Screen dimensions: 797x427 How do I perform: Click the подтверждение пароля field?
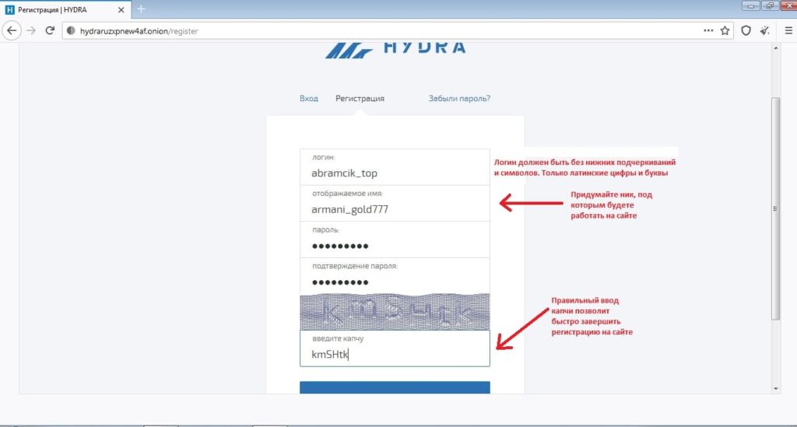click(395, 281)
